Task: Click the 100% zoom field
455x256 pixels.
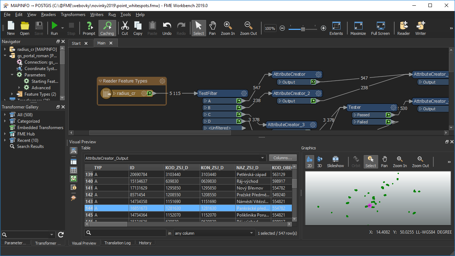Action: [270, 28]
